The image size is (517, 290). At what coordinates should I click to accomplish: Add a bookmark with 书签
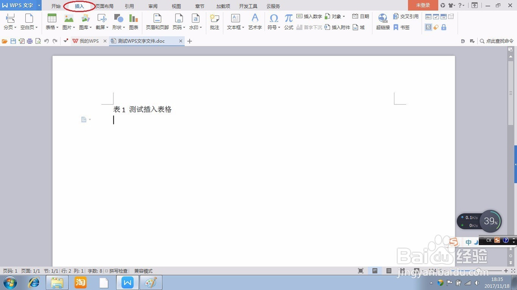point(401,27)
